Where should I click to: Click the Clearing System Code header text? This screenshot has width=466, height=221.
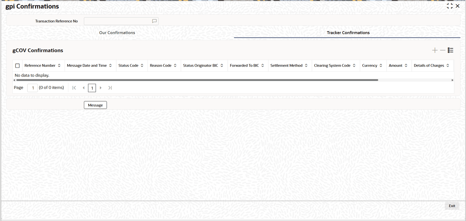[x=332, y=66]
